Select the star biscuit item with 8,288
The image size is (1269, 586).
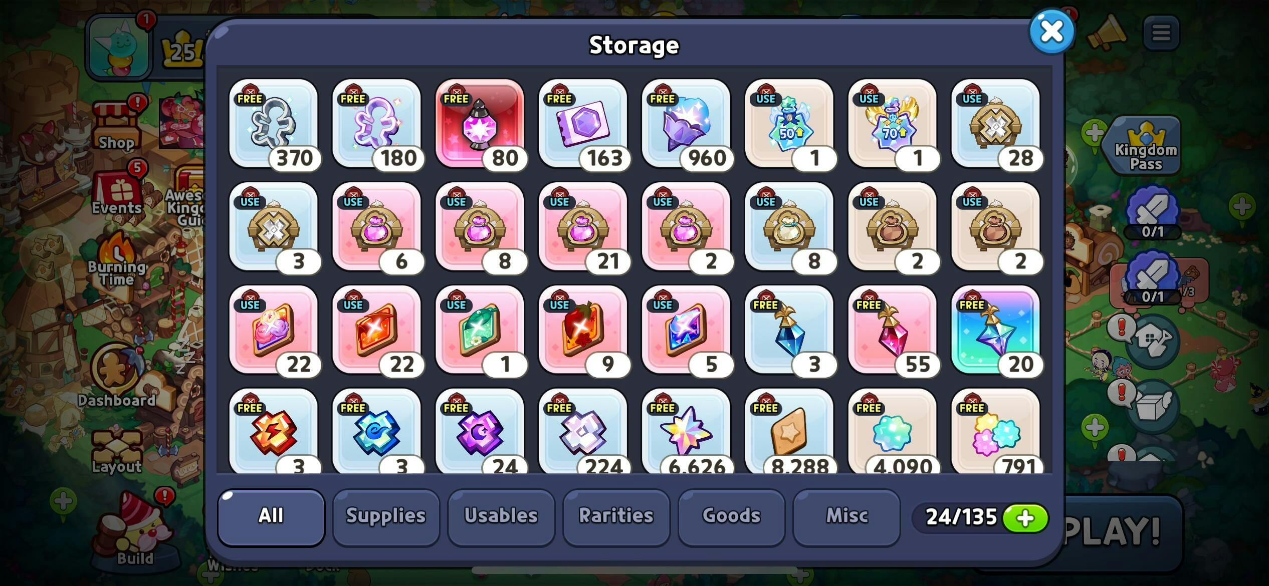(x=790, y=431)
